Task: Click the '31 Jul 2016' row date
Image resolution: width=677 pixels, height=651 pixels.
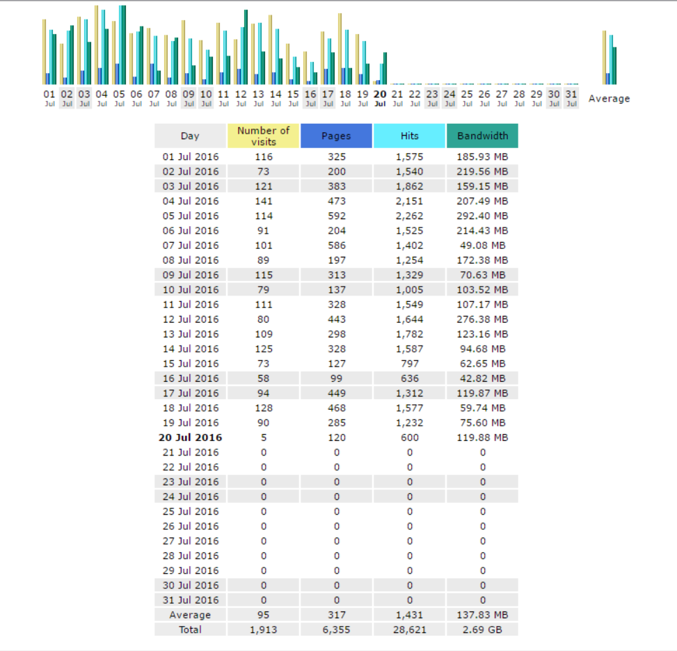Action: tap(191, 600)
